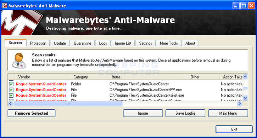Click the "Folder" category cell
The image size is (257, 138).
click(x=76, y=84)
